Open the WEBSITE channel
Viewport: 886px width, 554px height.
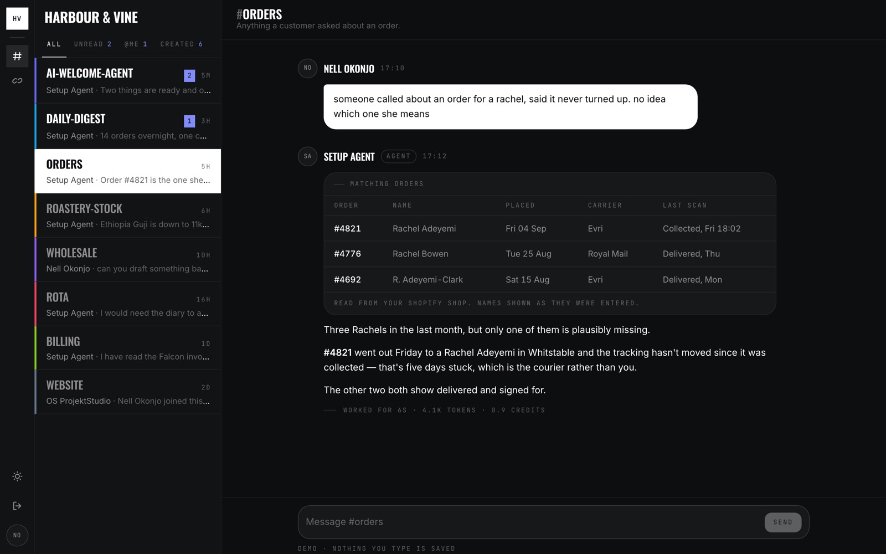point(128,392)
